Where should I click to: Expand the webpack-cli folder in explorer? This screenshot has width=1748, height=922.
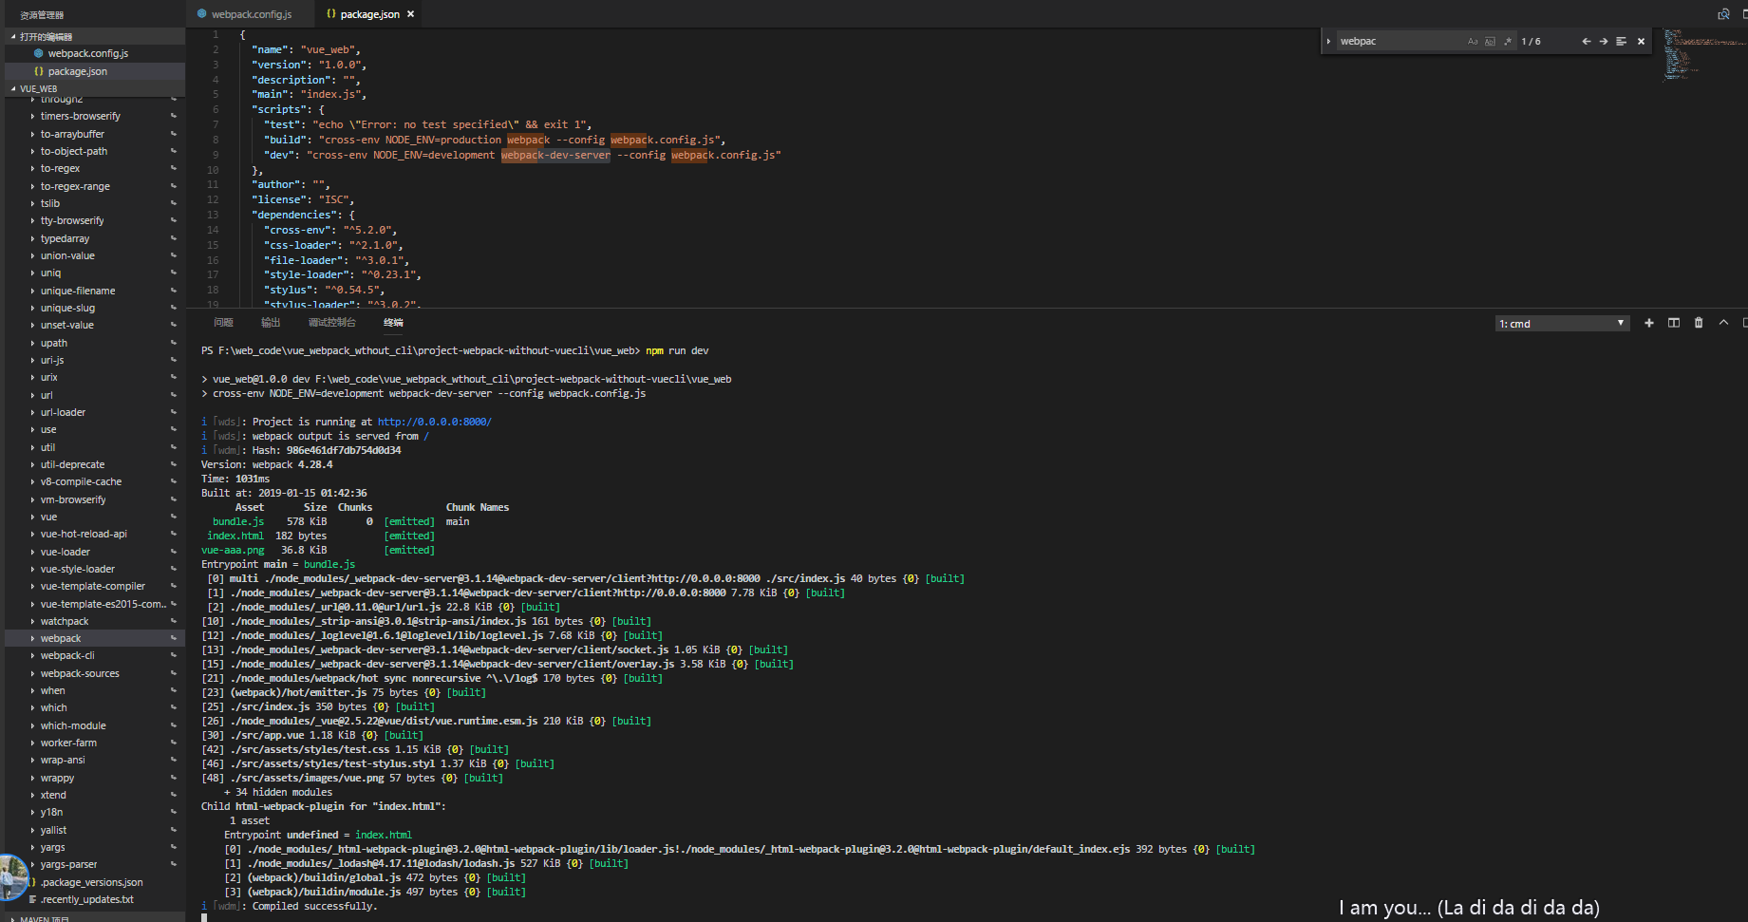click(67, 656)
